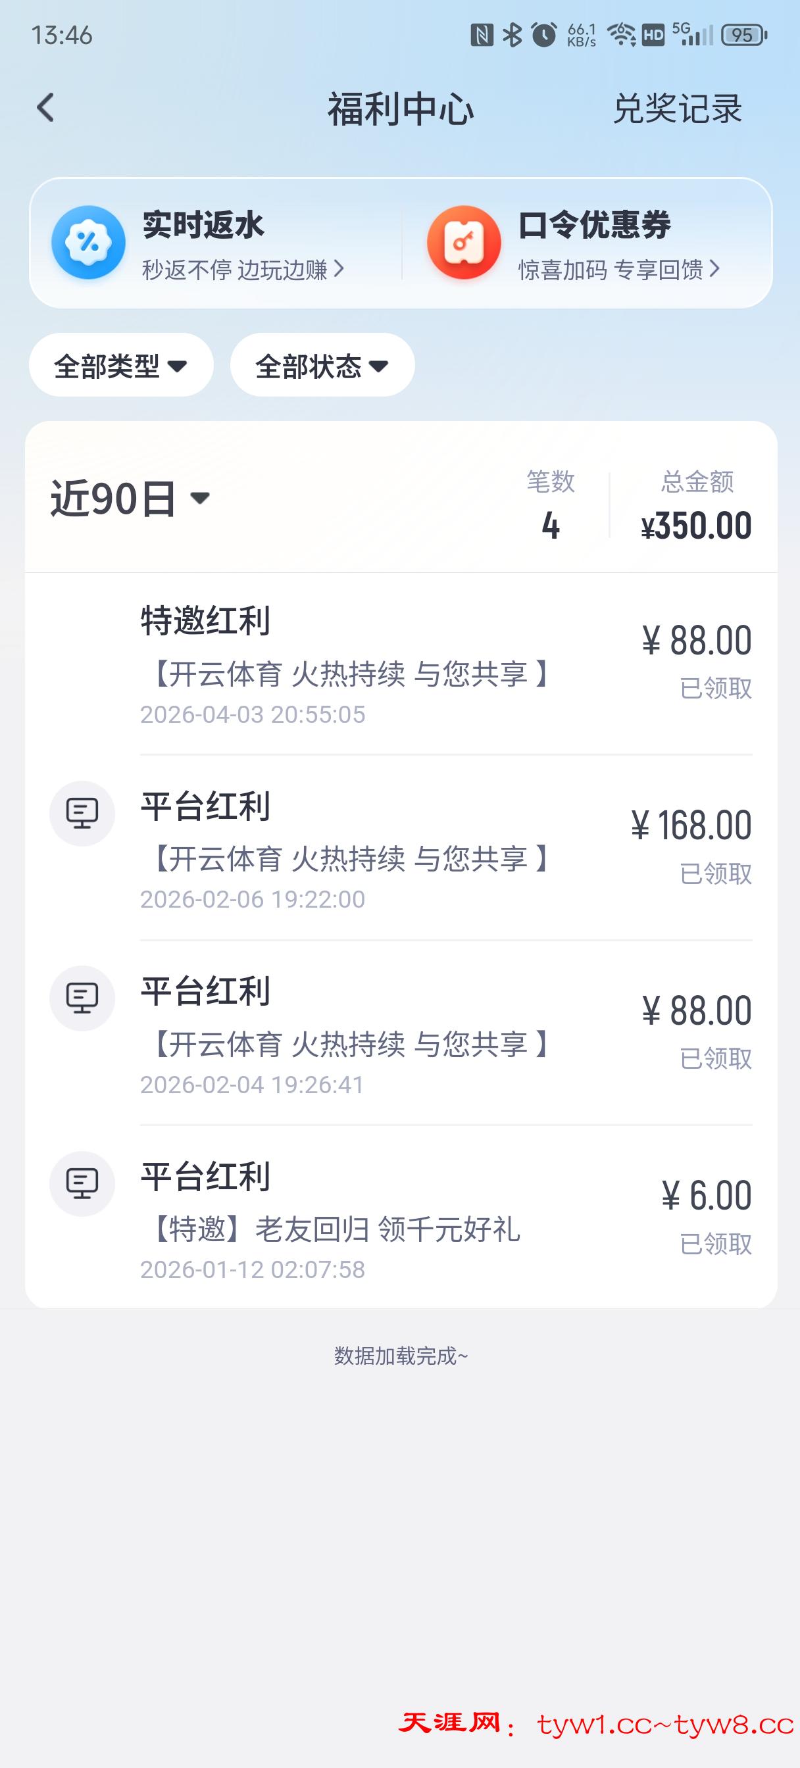The height and width of the screenshot is (1768, 800).
Task: Tap the back arrow icon
Action: click(45, 108)
